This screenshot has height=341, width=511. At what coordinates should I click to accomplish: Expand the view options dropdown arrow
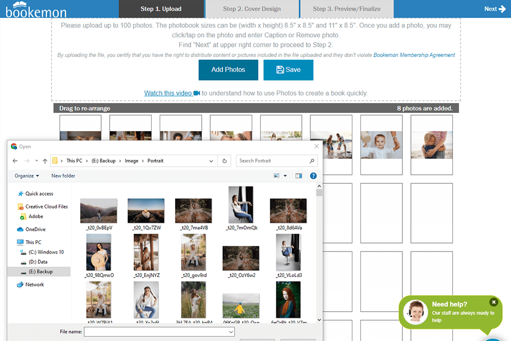pos(285,176)
